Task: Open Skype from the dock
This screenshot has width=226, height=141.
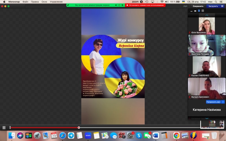Action: (x=139, y=136)
